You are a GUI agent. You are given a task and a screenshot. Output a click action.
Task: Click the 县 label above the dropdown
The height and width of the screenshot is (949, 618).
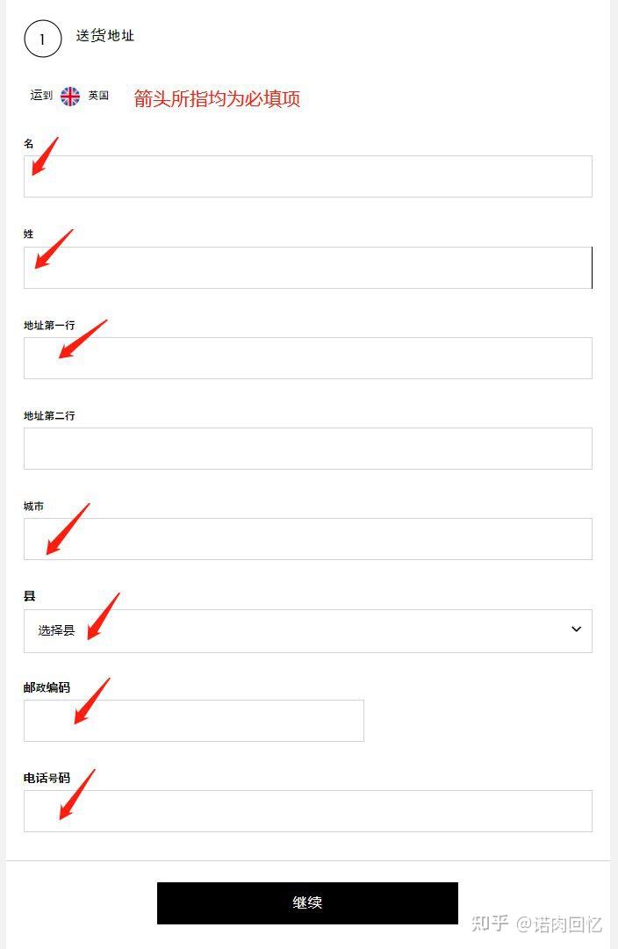click(30, 596)
